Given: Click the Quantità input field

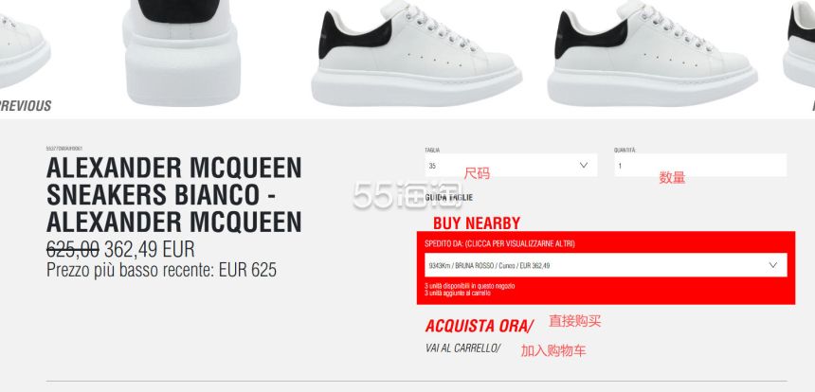Looking at the screenshot, I should point(700,166).
